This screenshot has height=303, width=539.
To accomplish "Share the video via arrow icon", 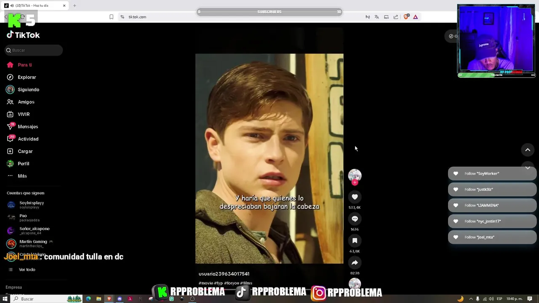I will [355, 263].
